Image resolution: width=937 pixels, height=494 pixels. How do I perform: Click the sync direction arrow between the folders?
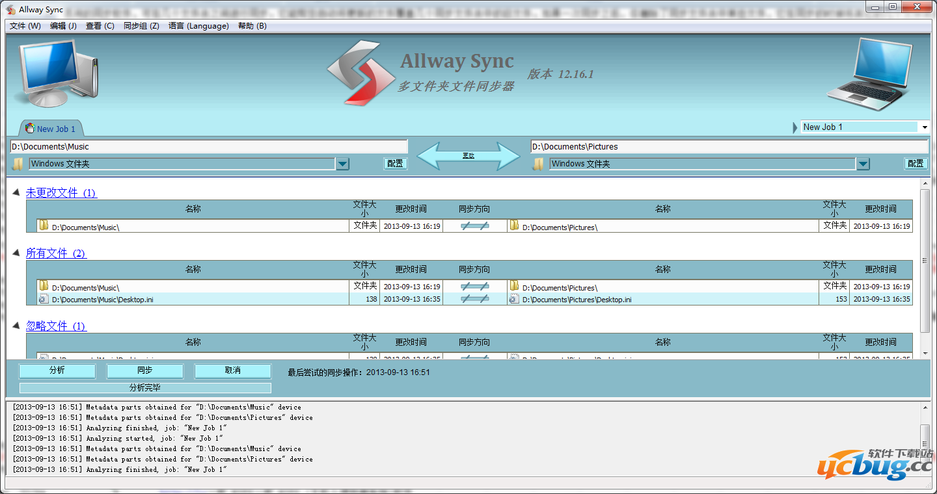tap(468, 156)
